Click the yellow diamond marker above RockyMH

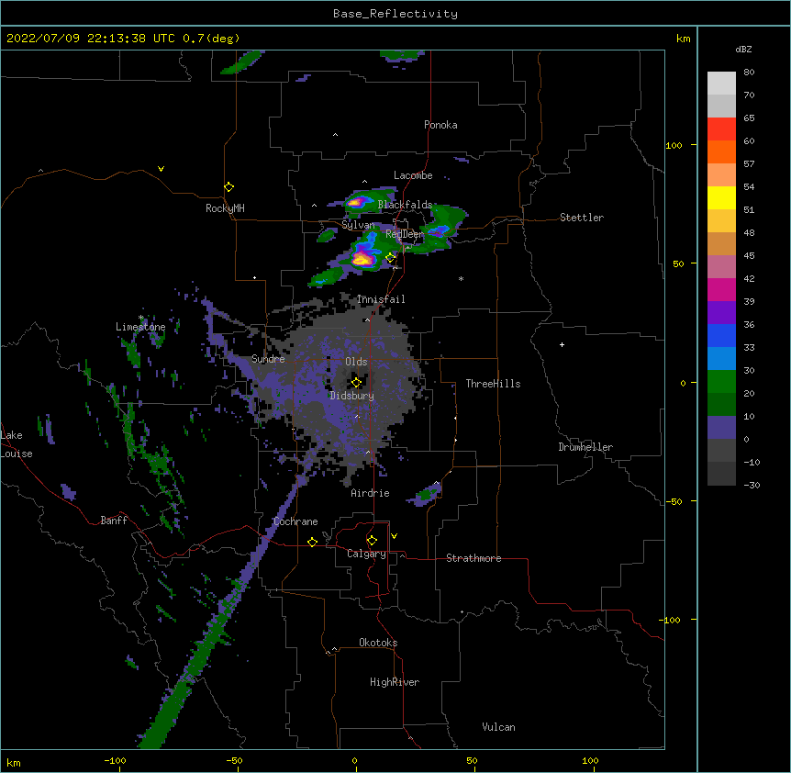click(x=228, y=187)
